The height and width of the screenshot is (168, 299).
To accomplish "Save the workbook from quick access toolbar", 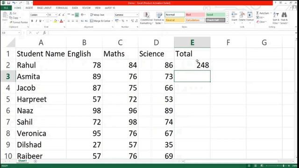I will [x=8, y=3].
